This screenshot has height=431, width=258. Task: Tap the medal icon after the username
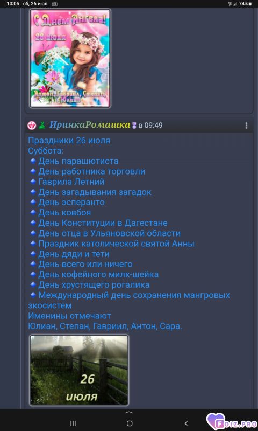pyautogui.click(x=134, y=126)
